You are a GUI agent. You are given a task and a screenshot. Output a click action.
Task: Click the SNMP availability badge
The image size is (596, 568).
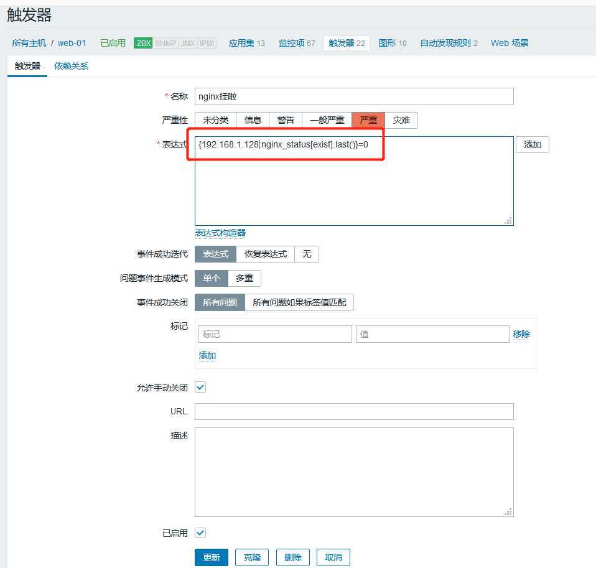(x=165, y=43)
